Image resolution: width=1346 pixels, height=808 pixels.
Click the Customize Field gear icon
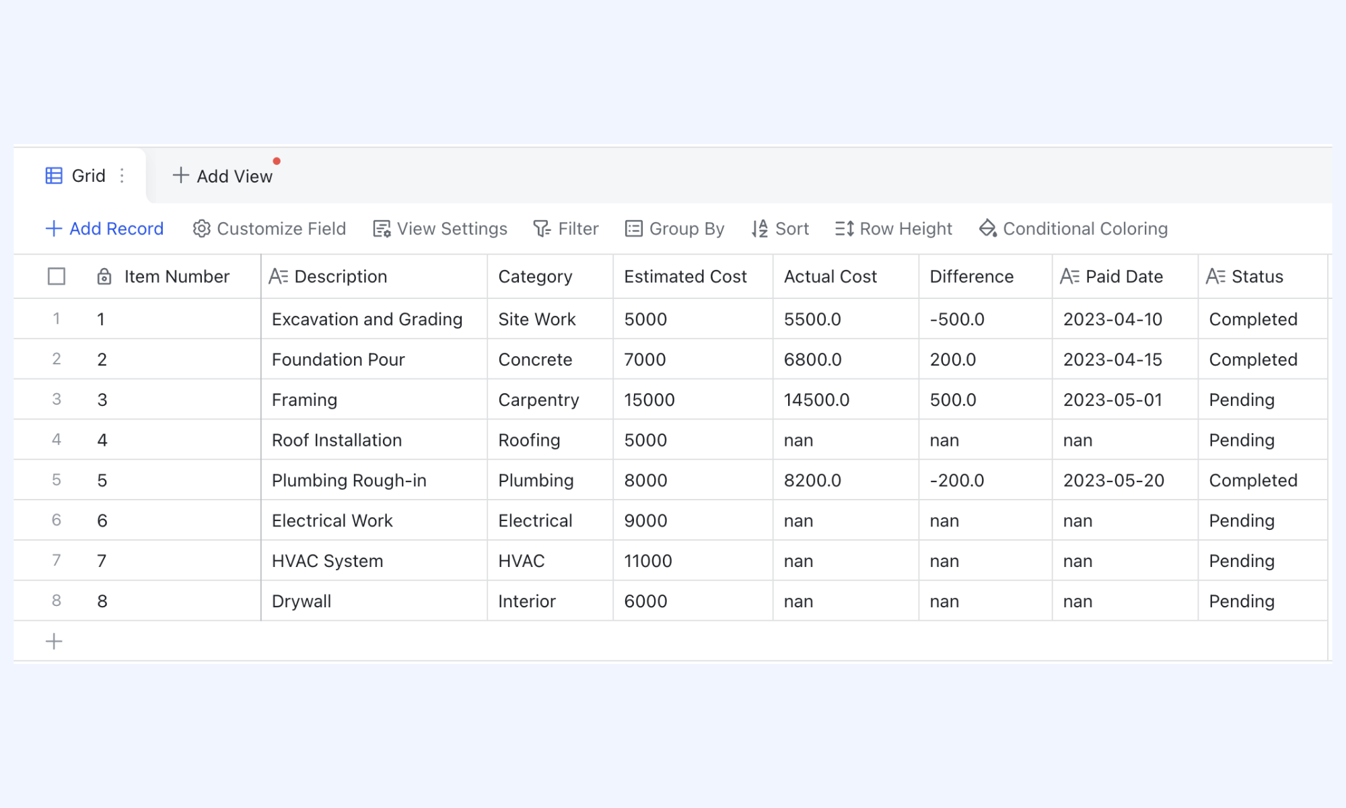pos(201,229)
